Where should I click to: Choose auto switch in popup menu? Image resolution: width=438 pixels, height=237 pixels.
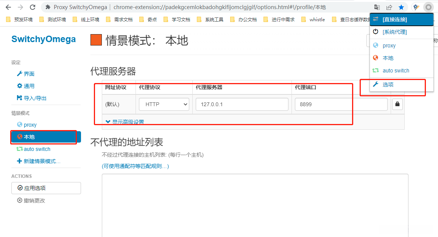[402, 71]
